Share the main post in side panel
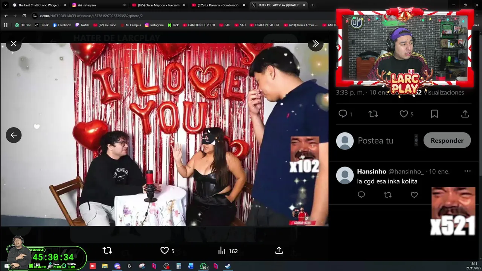Screen dimensions: 482x271 pyautogui.click(x=465, y=114)
